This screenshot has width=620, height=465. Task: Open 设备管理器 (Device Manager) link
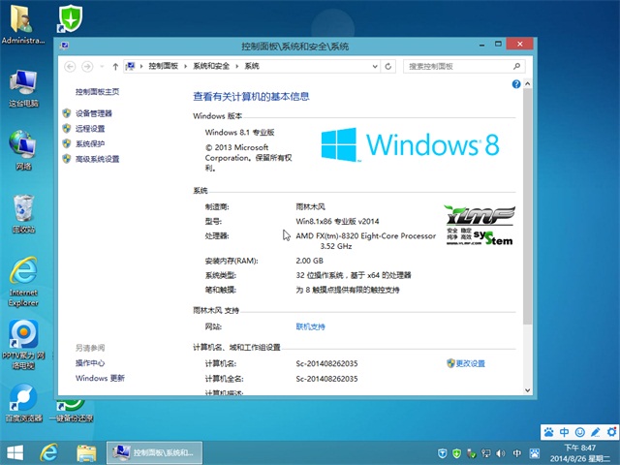click(94, 113)
